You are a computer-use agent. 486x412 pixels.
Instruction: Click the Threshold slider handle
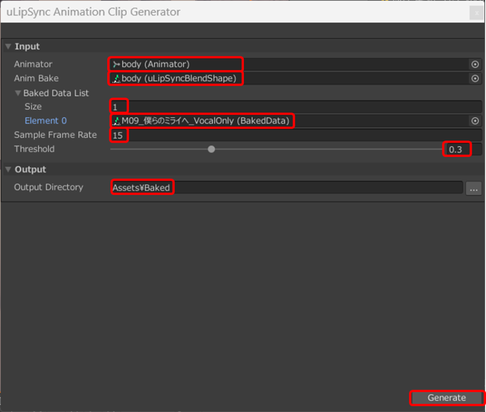coord(212,149)
